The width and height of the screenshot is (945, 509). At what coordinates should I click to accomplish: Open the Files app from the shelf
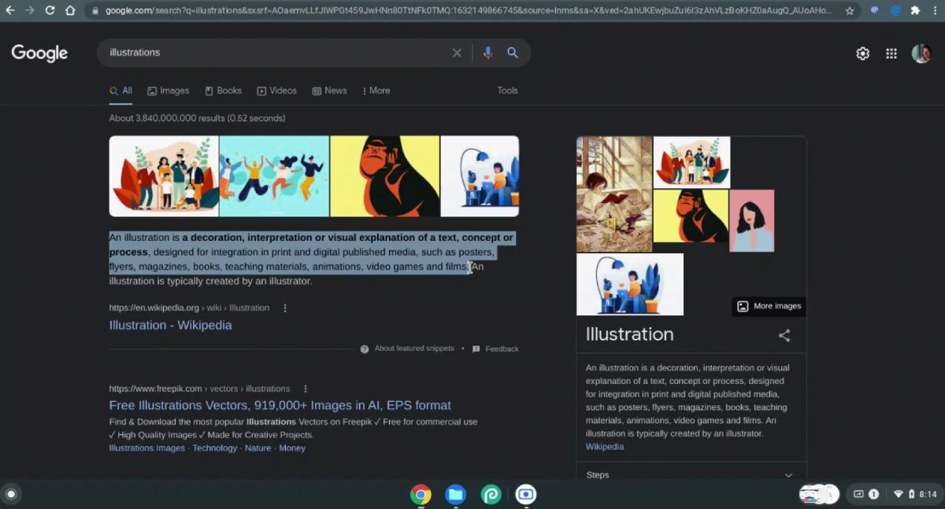[455, 495]
